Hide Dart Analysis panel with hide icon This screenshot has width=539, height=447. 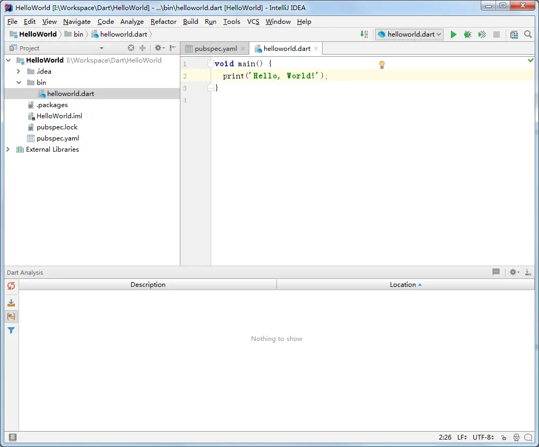coord(528,273)
